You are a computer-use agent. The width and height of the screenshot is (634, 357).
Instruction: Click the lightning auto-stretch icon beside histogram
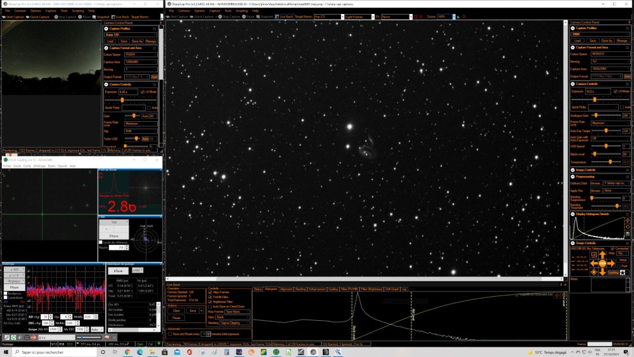tap(628, 220)
